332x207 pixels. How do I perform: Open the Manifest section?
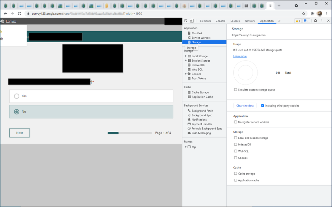[197, 33]
